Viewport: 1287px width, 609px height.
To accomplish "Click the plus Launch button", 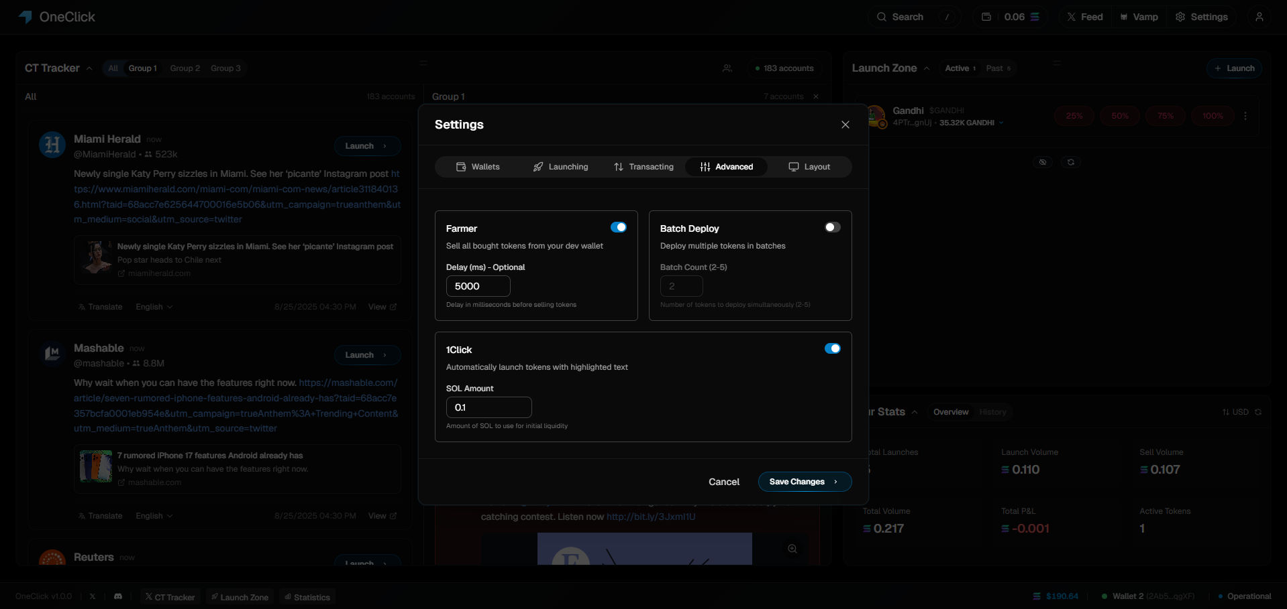I will coord(1235,68).
